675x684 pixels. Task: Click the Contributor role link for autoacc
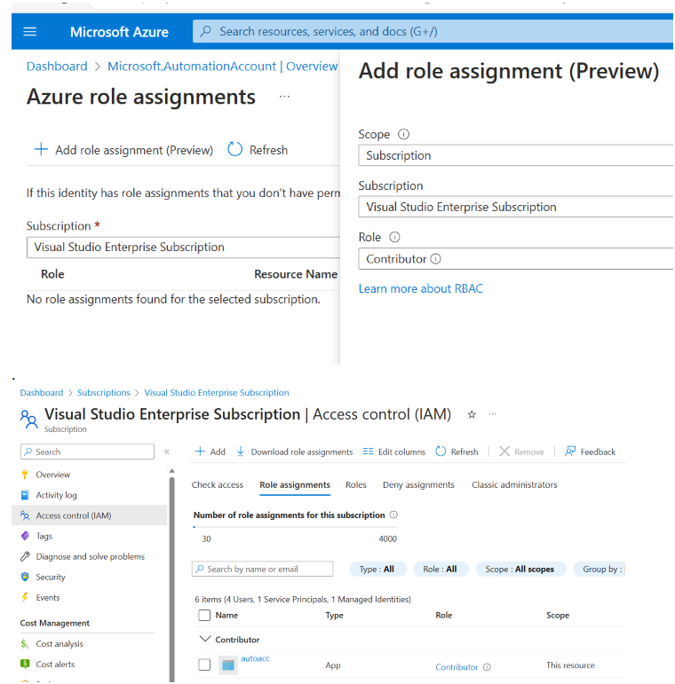pyautogui.click(x=457, y=667)
